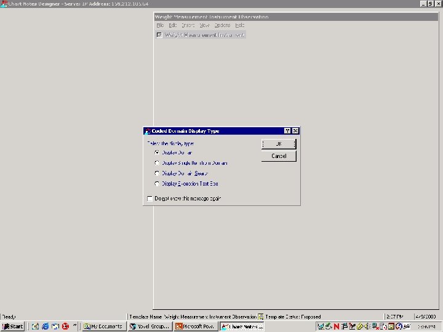The height and width of the screenshot is (332, 443).
Task: Select Display Single Item from Domain option
Action: 157,163
